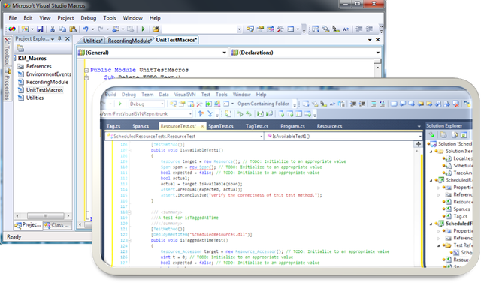
Task: Close the ResourceTest.cs tab with X
Action: [x=202, y=126]
